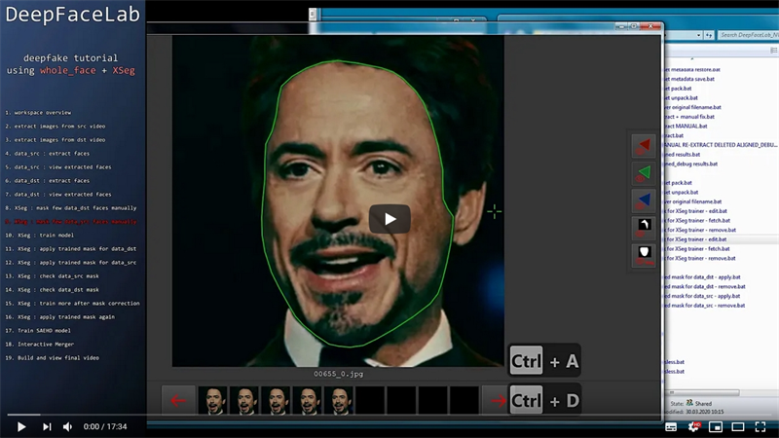Go to previous image with left arrow
The width and height of the screenshot is (779, 438).
178,400
